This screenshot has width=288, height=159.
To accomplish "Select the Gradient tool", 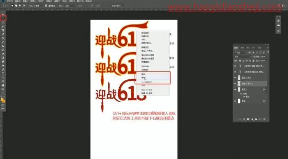I will coord(3,58).
